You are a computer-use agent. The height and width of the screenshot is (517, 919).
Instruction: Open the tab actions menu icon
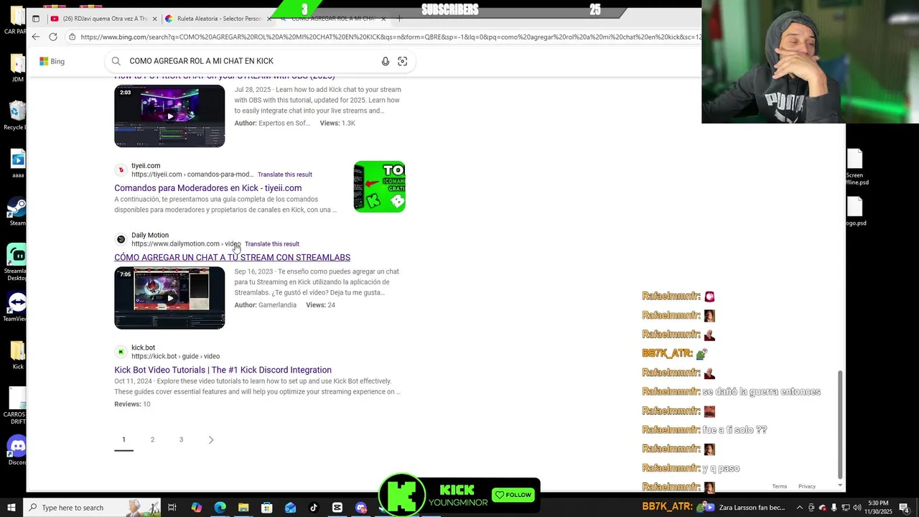36,19
